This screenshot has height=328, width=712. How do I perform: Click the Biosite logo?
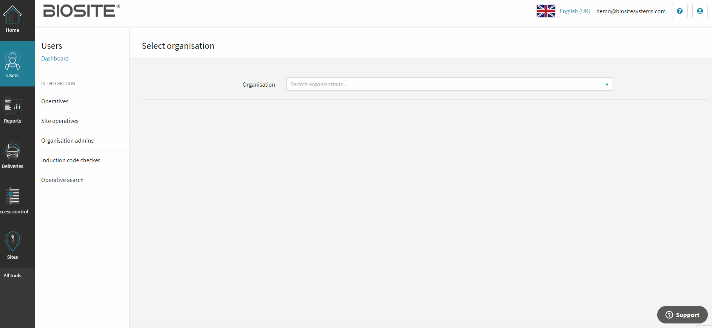[82, 11]
